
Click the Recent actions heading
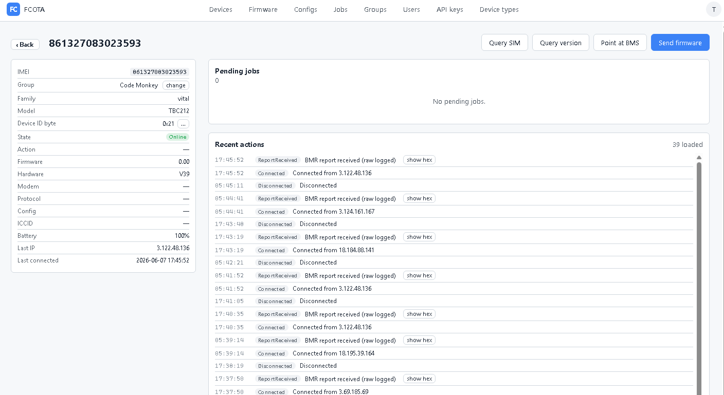[x=240, y=144]
